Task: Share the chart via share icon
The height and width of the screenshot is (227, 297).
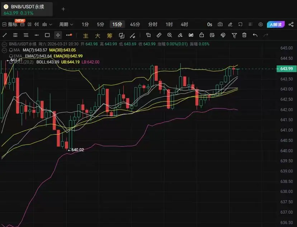Action: click(x=291, y=24)
